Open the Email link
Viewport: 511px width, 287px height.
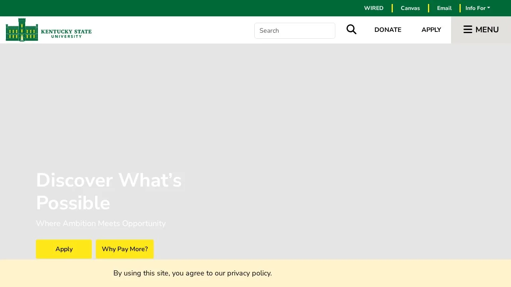coord(444,8)
